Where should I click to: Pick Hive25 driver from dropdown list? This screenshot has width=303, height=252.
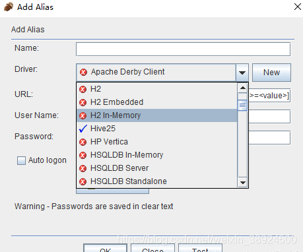157,129
